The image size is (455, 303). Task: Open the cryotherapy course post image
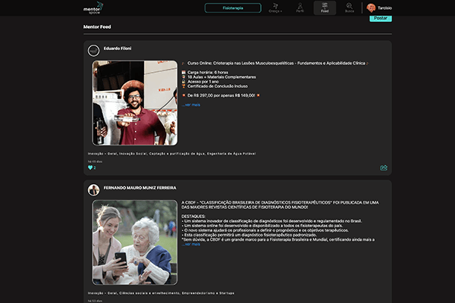coord(134,102)
